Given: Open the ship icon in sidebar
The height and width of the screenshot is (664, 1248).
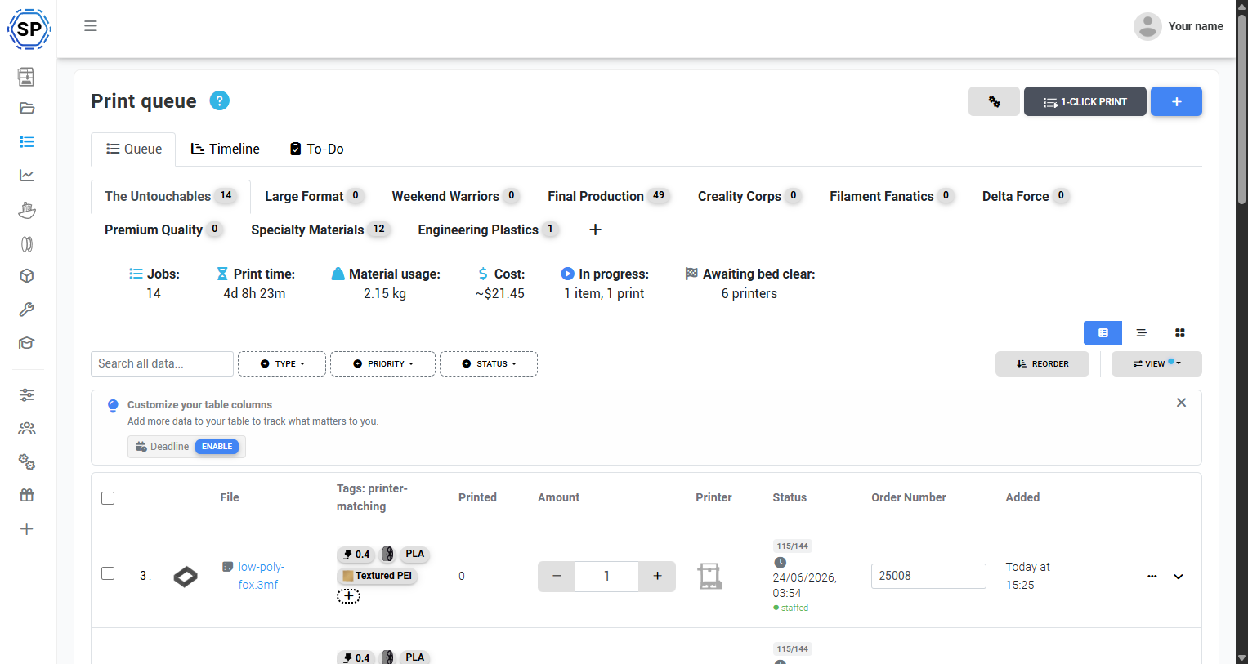Looking at the screenshot, I should [x=26, y=210].
